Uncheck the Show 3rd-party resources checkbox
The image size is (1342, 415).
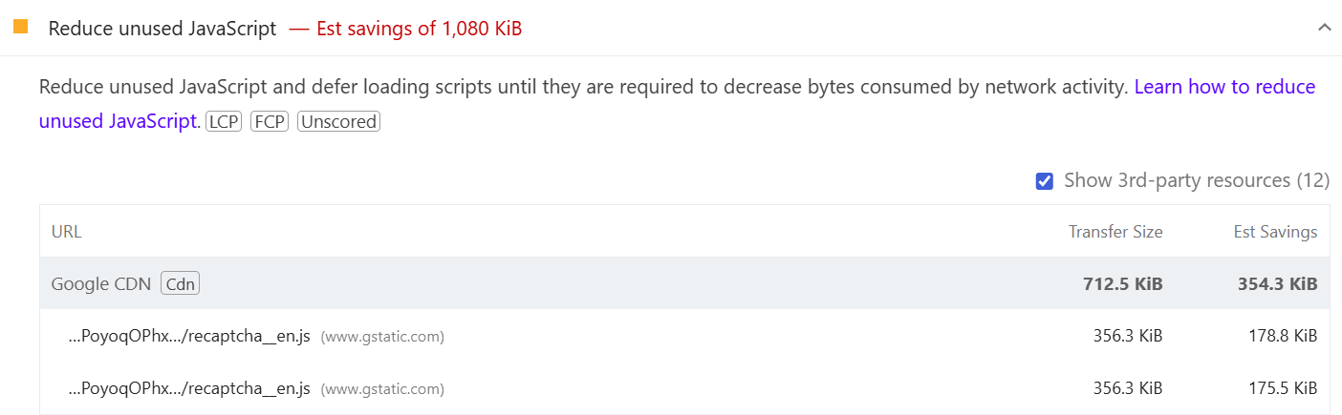tap(1045, 181)
